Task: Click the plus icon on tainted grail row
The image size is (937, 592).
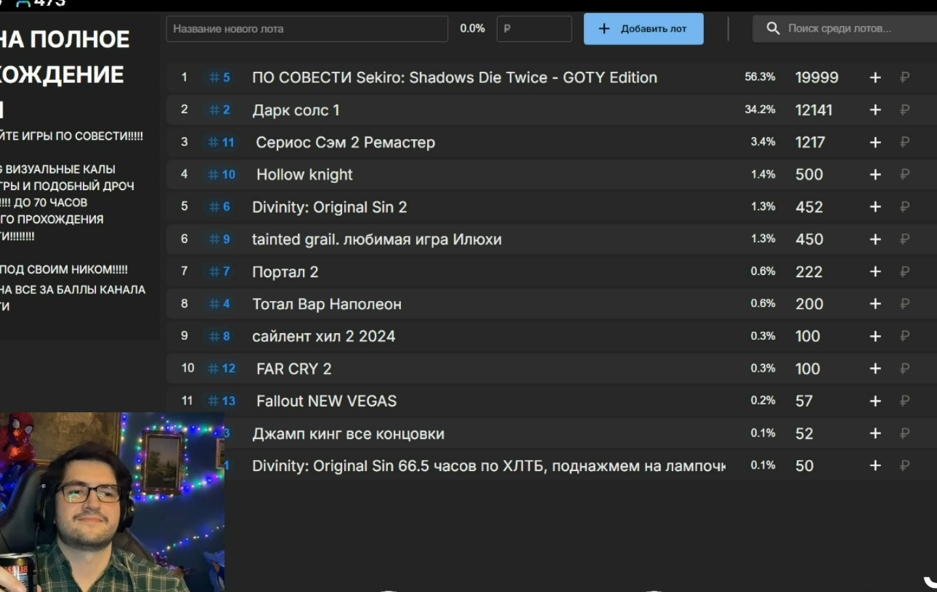Action: (x=875, y=239)
